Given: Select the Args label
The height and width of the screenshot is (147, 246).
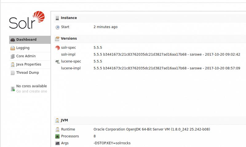Looking at the screenshot, I should click(65, 143).
